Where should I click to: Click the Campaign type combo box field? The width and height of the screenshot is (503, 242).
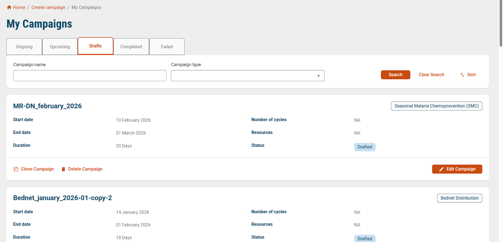point(242,76)
